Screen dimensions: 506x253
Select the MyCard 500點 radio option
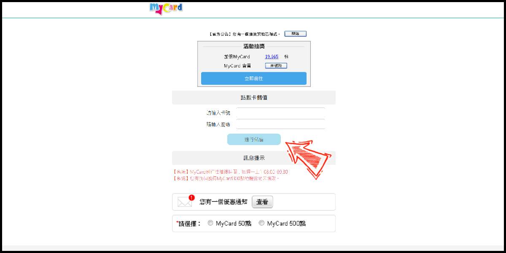tap(261, 223)
